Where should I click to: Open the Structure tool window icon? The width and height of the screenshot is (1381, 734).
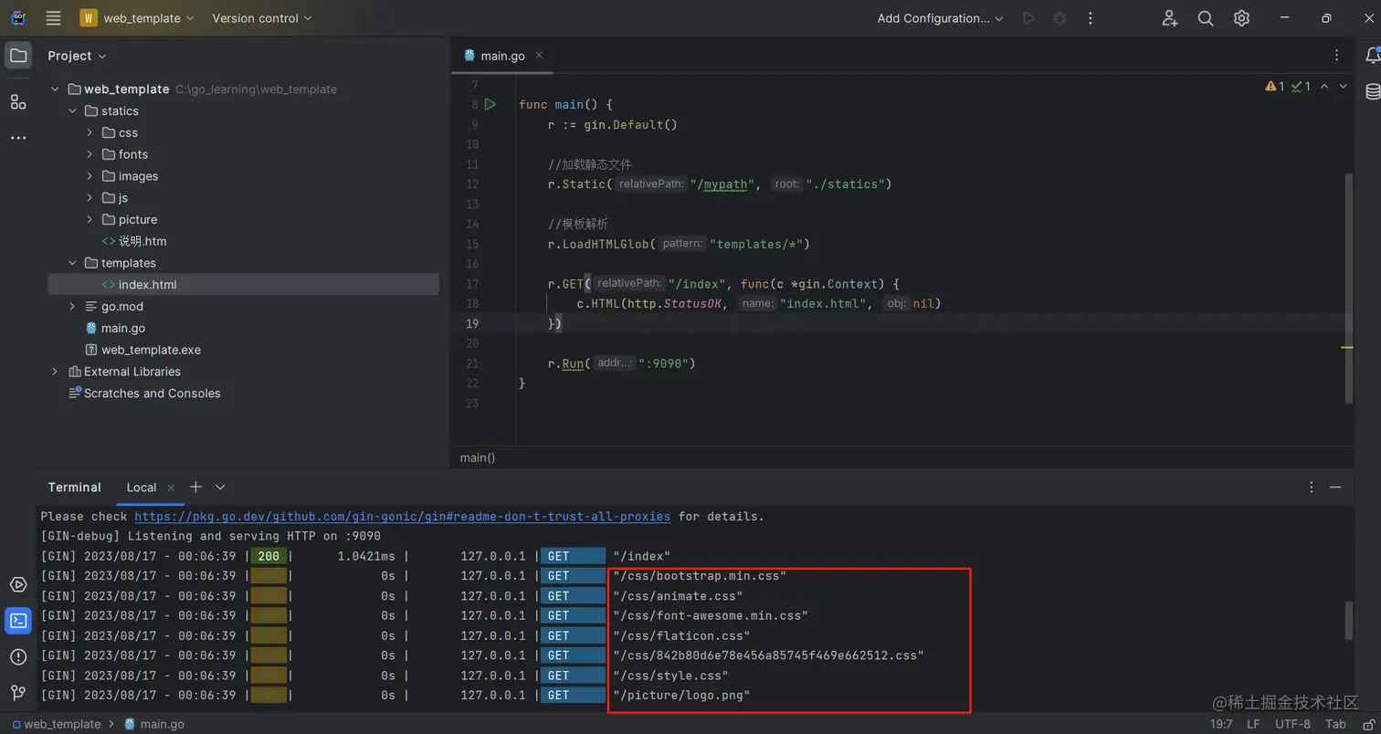tap(18, 101)
